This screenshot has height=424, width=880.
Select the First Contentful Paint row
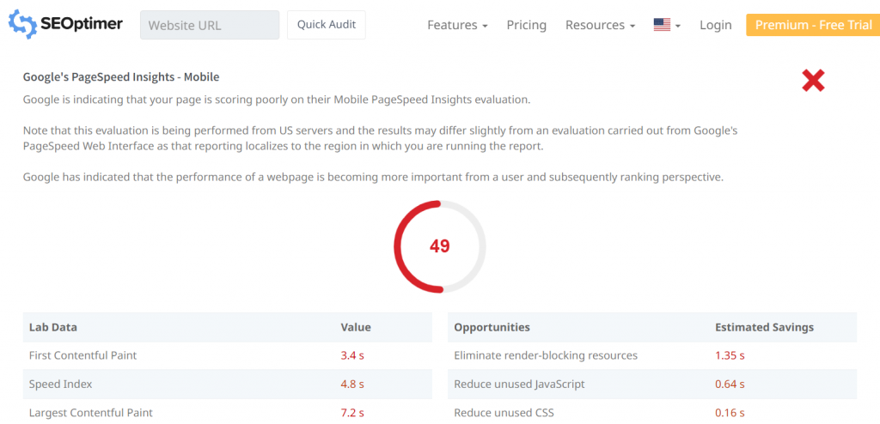(82, 355)
